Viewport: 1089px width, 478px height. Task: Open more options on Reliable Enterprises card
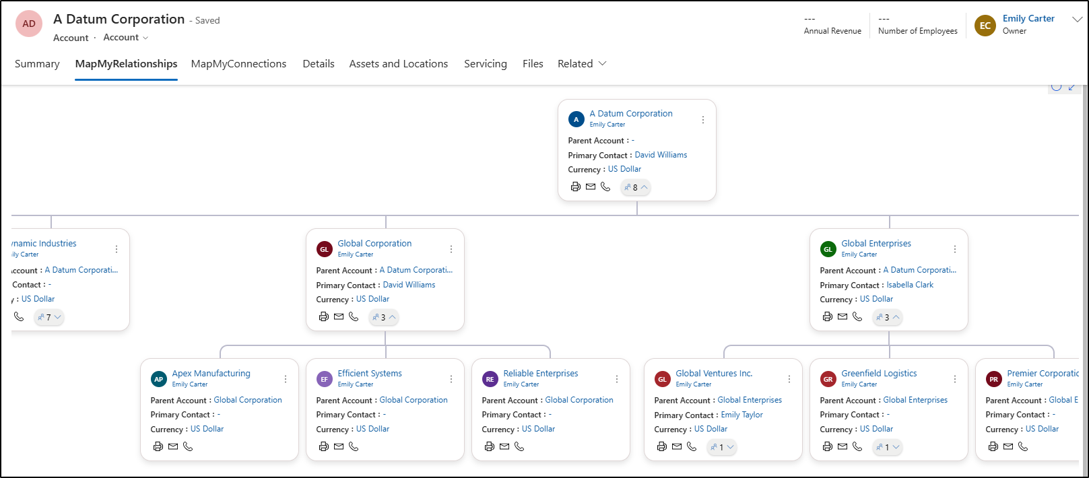point(617,379)
